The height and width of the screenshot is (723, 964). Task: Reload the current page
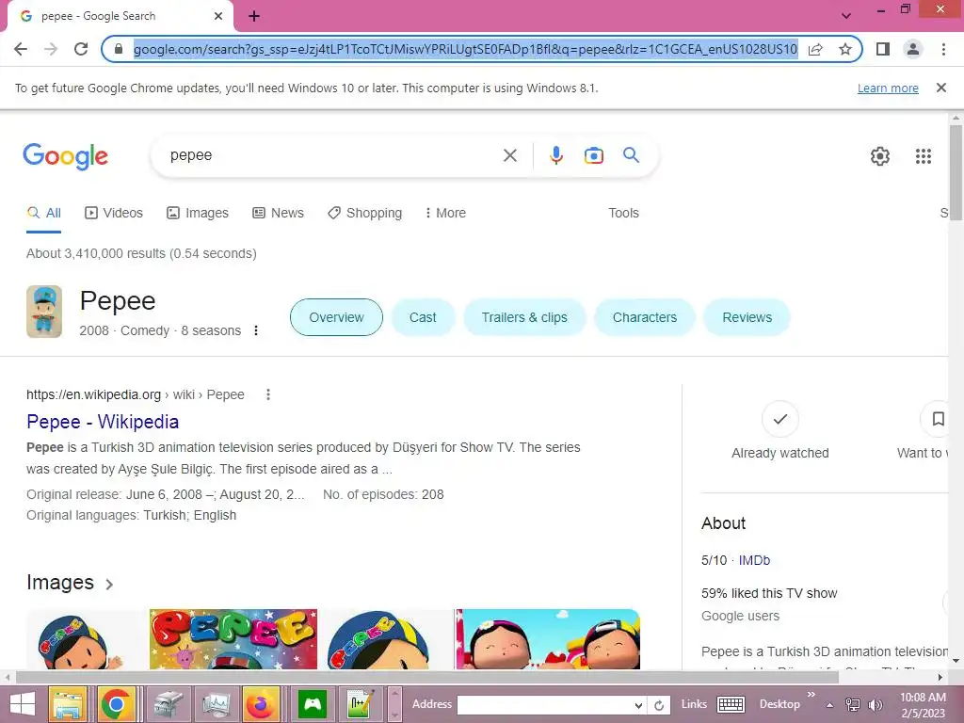point(81,49)
